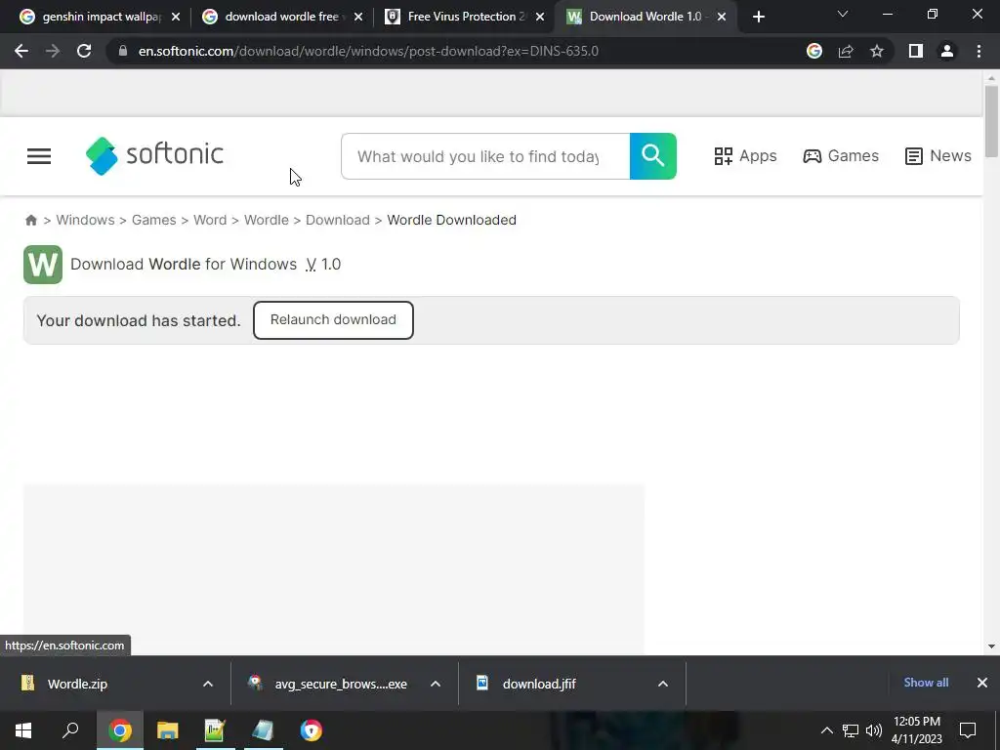Close the Free Virus Protection tab
The height and width of the screenshot is (750, 1000).
[x=540, y=17]
